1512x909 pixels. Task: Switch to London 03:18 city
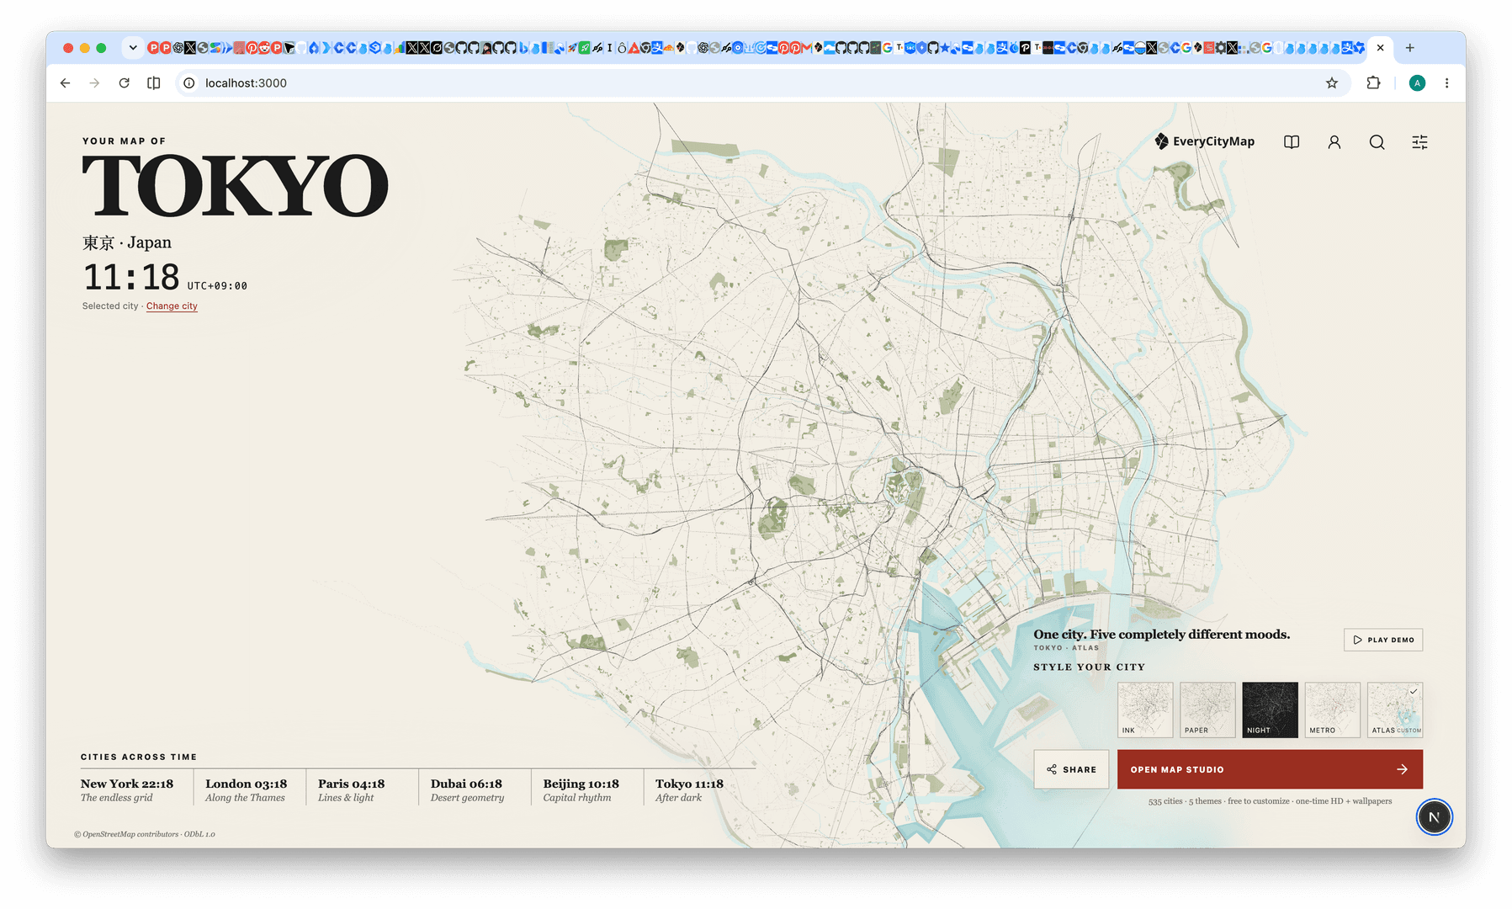point(246,789)
